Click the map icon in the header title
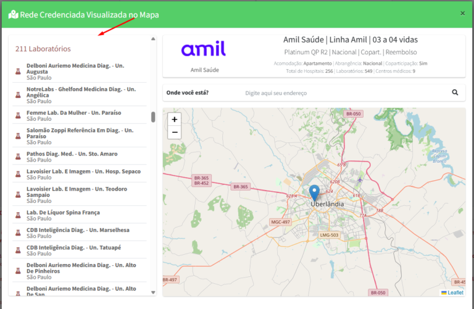474x309 pixels. tap(14, 15)
